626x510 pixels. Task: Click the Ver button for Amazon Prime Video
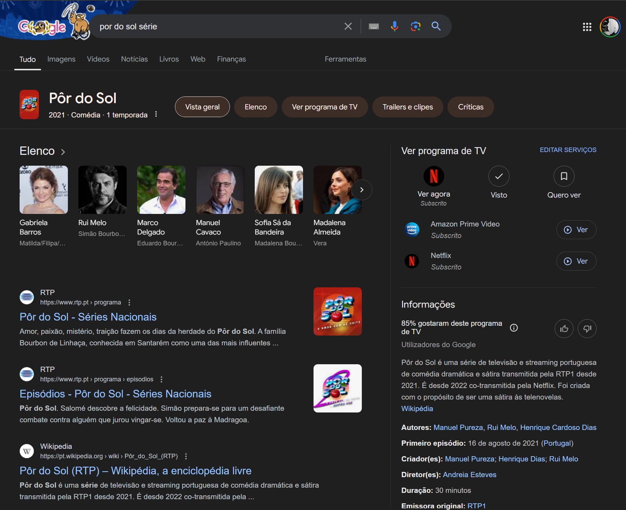click(576, 230)
